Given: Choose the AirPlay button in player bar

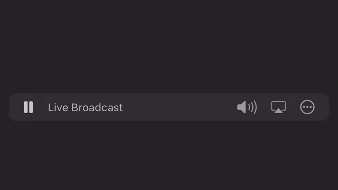Looking at the screenshot, I should [x=278, y=107].
